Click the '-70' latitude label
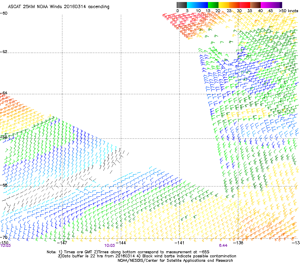Image resolution: width=300 pixels, height=263 pixels. (4, 237)
